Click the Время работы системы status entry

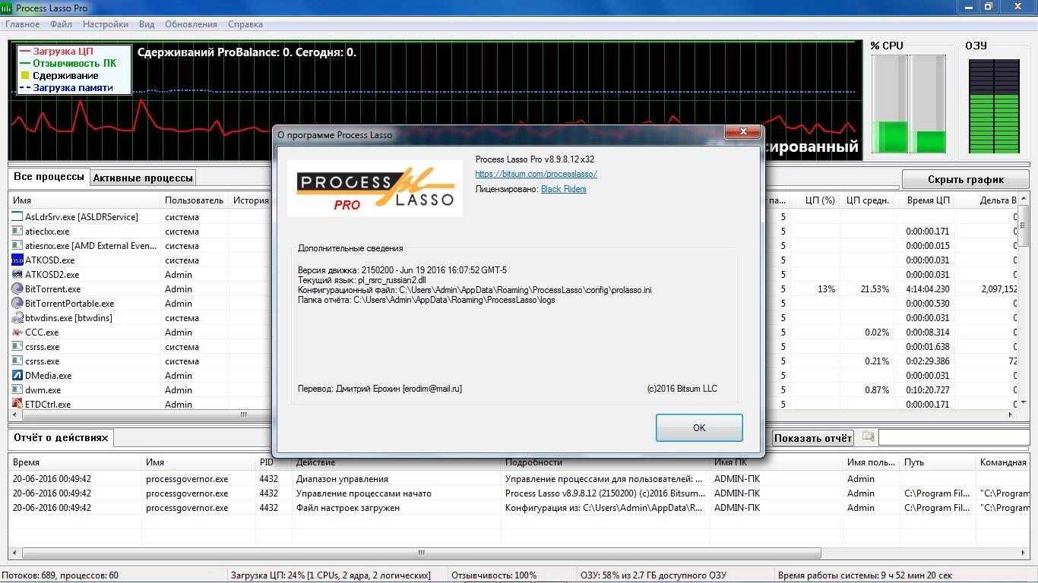865,575
